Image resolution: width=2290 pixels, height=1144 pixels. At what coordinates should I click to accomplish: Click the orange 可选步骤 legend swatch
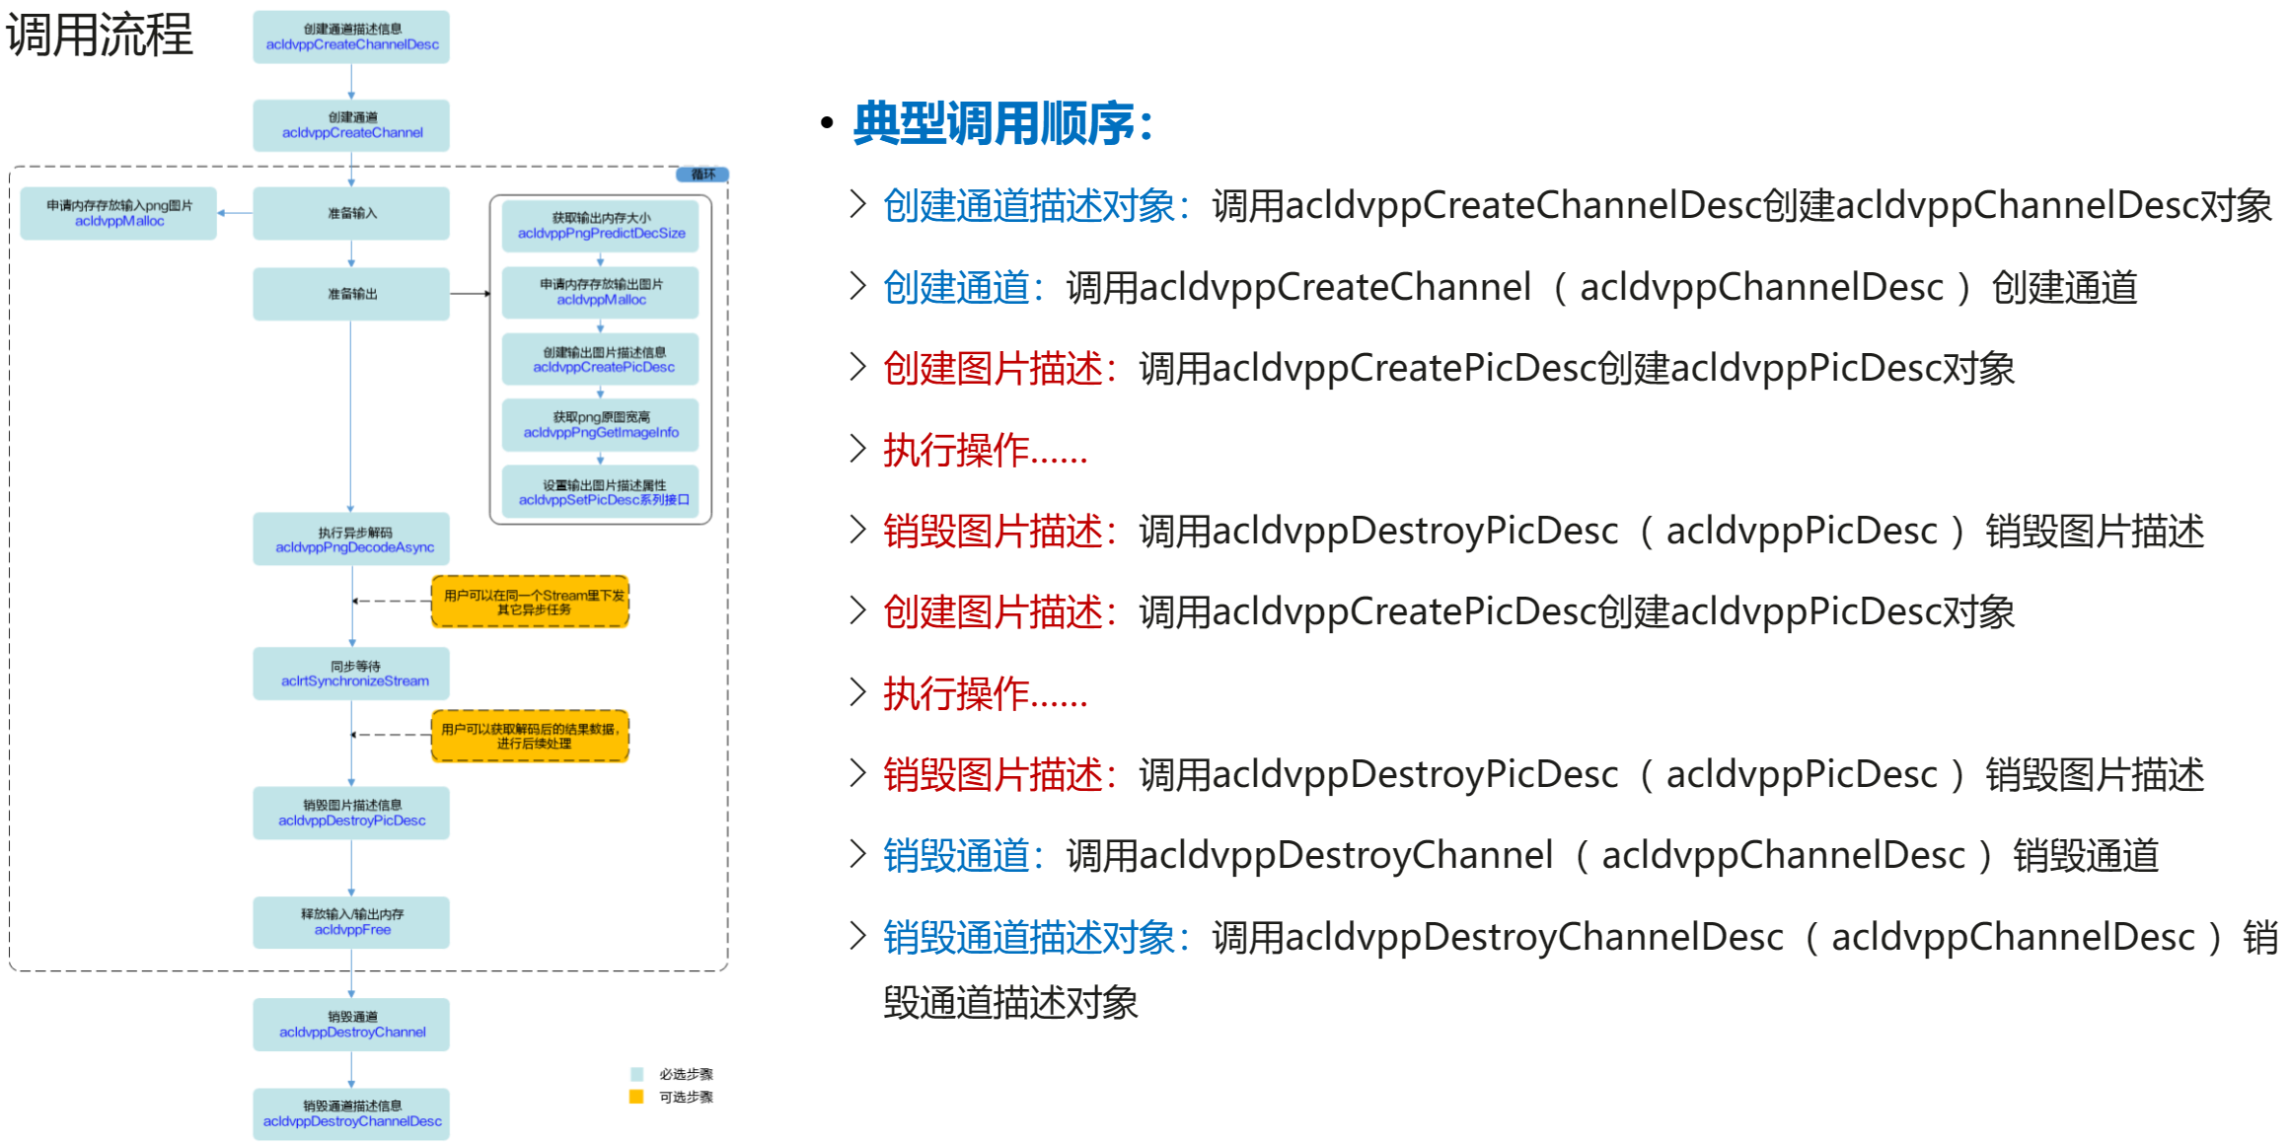636,1097
